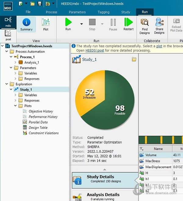Expand the Analysis_1 node

(x=15, y=62)
